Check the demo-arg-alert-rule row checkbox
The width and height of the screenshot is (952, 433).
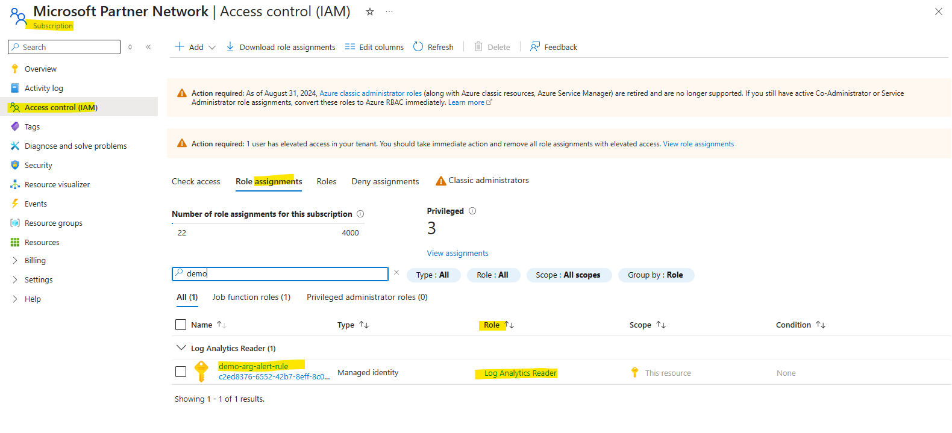[x=181, y=372]
